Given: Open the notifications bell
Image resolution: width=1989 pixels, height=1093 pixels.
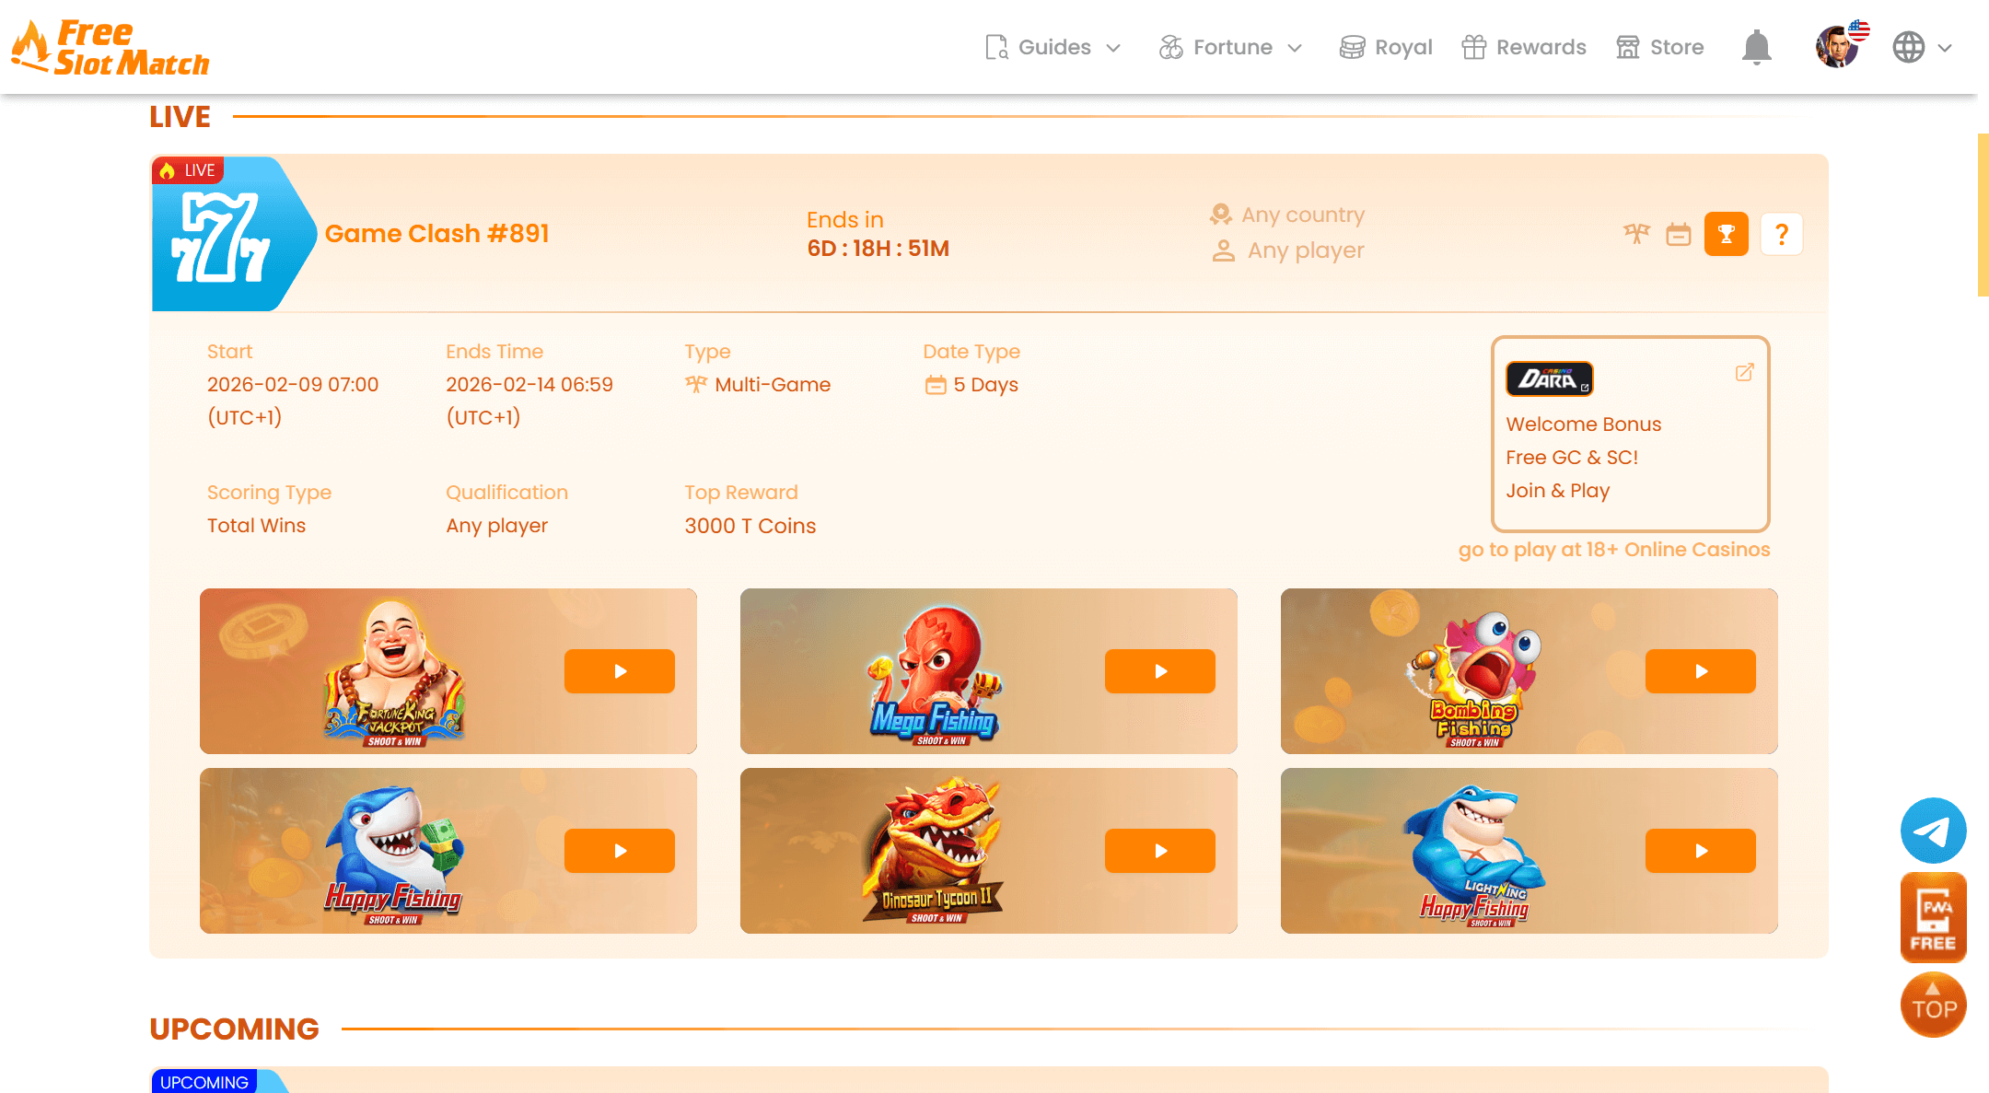Looking at the screenshot, I should pos(1756,47).
